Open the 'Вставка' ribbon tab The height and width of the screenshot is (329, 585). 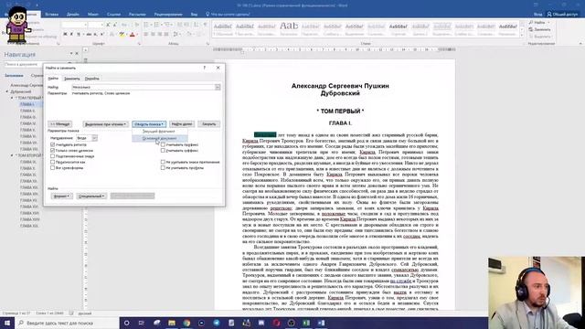point(51,15)
